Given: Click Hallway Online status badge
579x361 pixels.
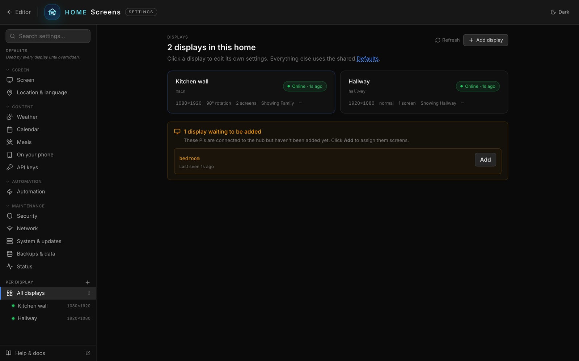Looking at the screenshot, I should (x=478, y=86).
